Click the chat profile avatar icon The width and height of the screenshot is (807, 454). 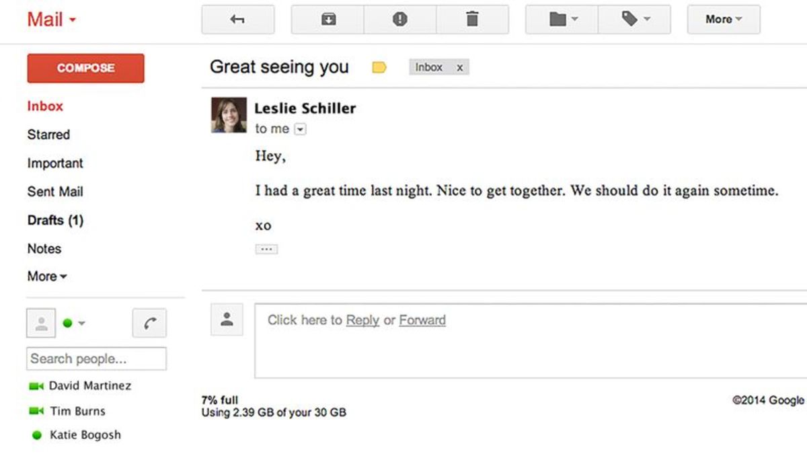point(41,324)
